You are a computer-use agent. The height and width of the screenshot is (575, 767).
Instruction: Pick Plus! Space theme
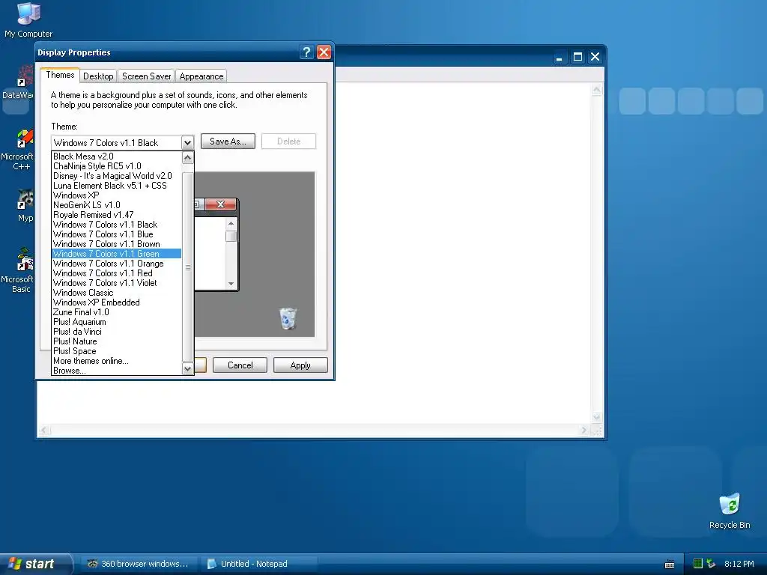pyautogui.click(x=116, y=351)
